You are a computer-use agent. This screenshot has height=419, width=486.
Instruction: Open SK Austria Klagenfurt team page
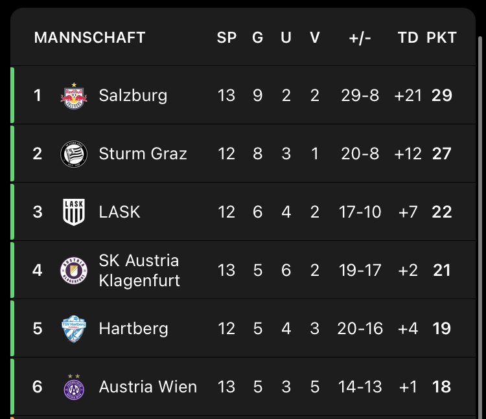(139, 270)
